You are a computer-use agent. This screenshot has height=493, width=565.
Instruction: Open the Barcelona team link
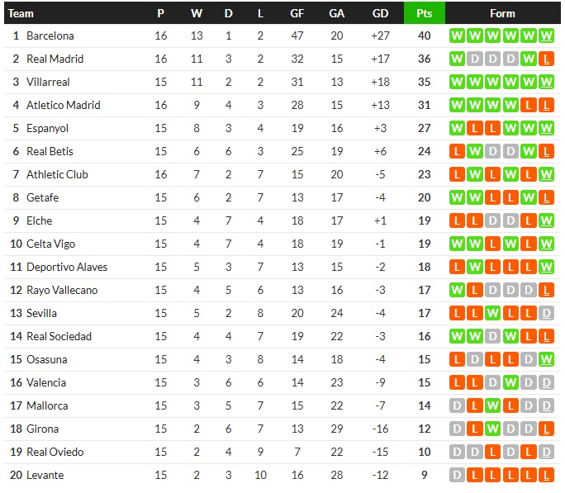50,36
